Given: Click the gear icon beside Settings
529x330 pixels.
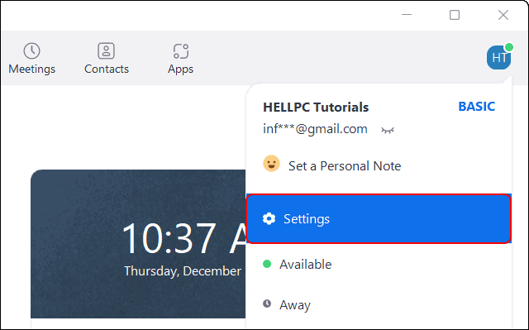Looking at the screenshot, I should coord(269,218).
